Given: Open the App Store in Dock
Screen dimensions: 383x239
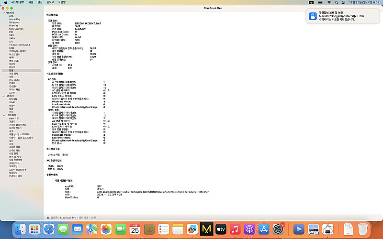Looking at the screenshot, I should point(264,229).
